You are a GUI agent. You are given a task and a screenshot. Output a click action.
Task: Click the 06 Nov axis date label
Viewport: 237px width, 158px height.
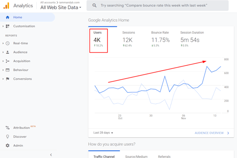[x=184, y=117]
